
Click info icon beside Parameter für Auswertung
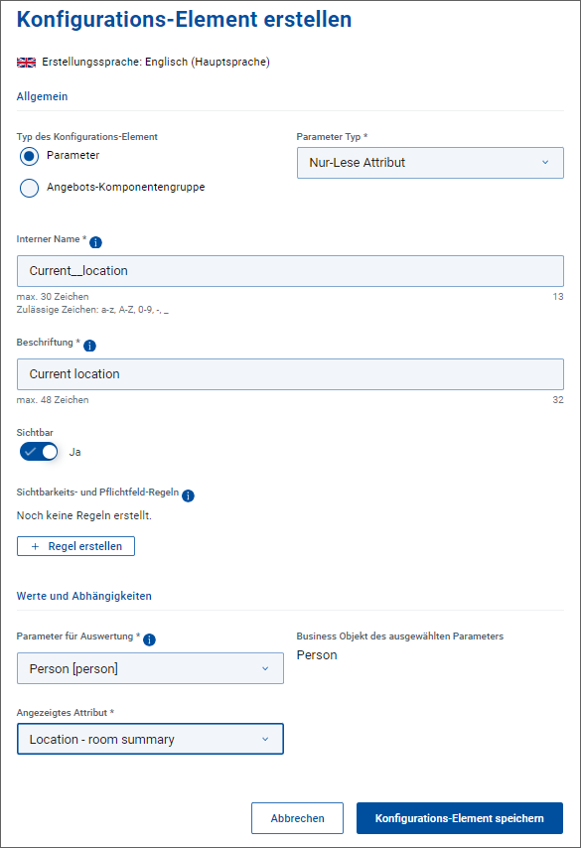point(149,639)
